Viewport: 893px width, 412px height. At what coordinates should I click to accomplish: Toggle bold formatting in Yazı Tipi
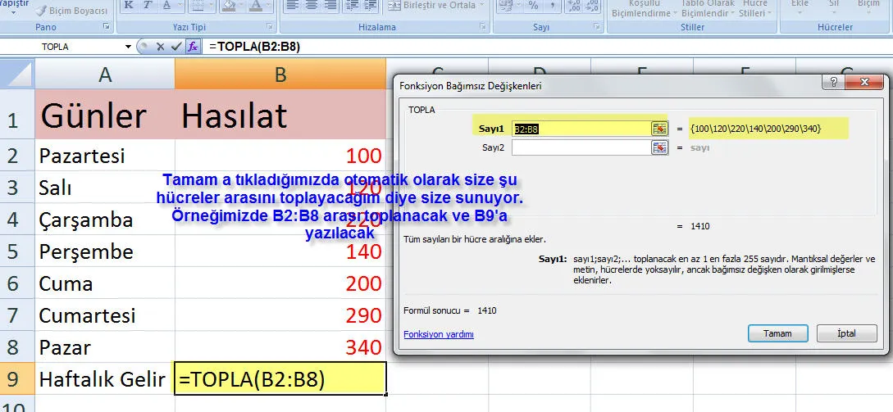(x=129, y=6)
